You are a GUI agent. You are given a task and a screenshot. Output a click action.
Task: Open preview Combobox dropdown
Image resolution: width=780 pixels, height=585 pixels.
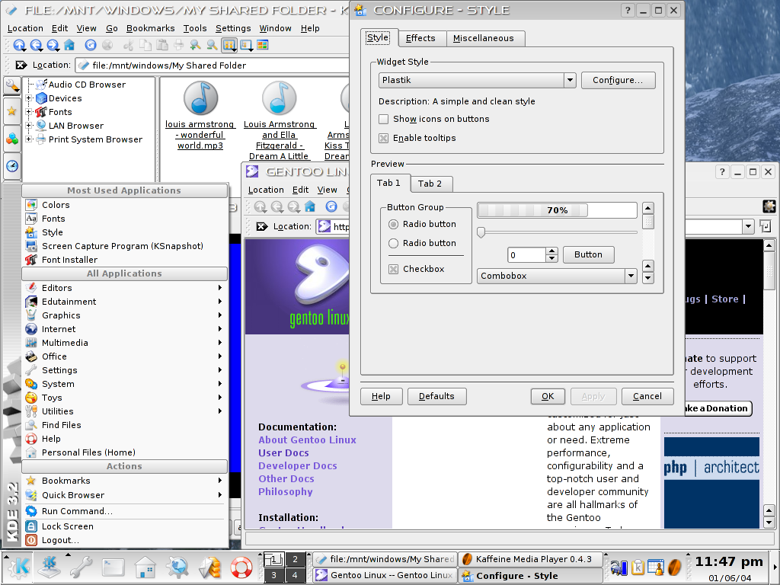(631, 276)
